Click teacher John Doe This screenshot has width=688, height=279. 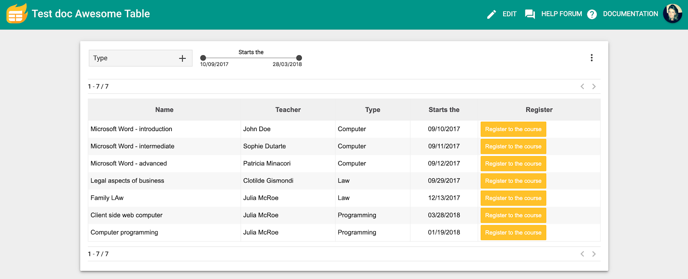pos(257,129)
